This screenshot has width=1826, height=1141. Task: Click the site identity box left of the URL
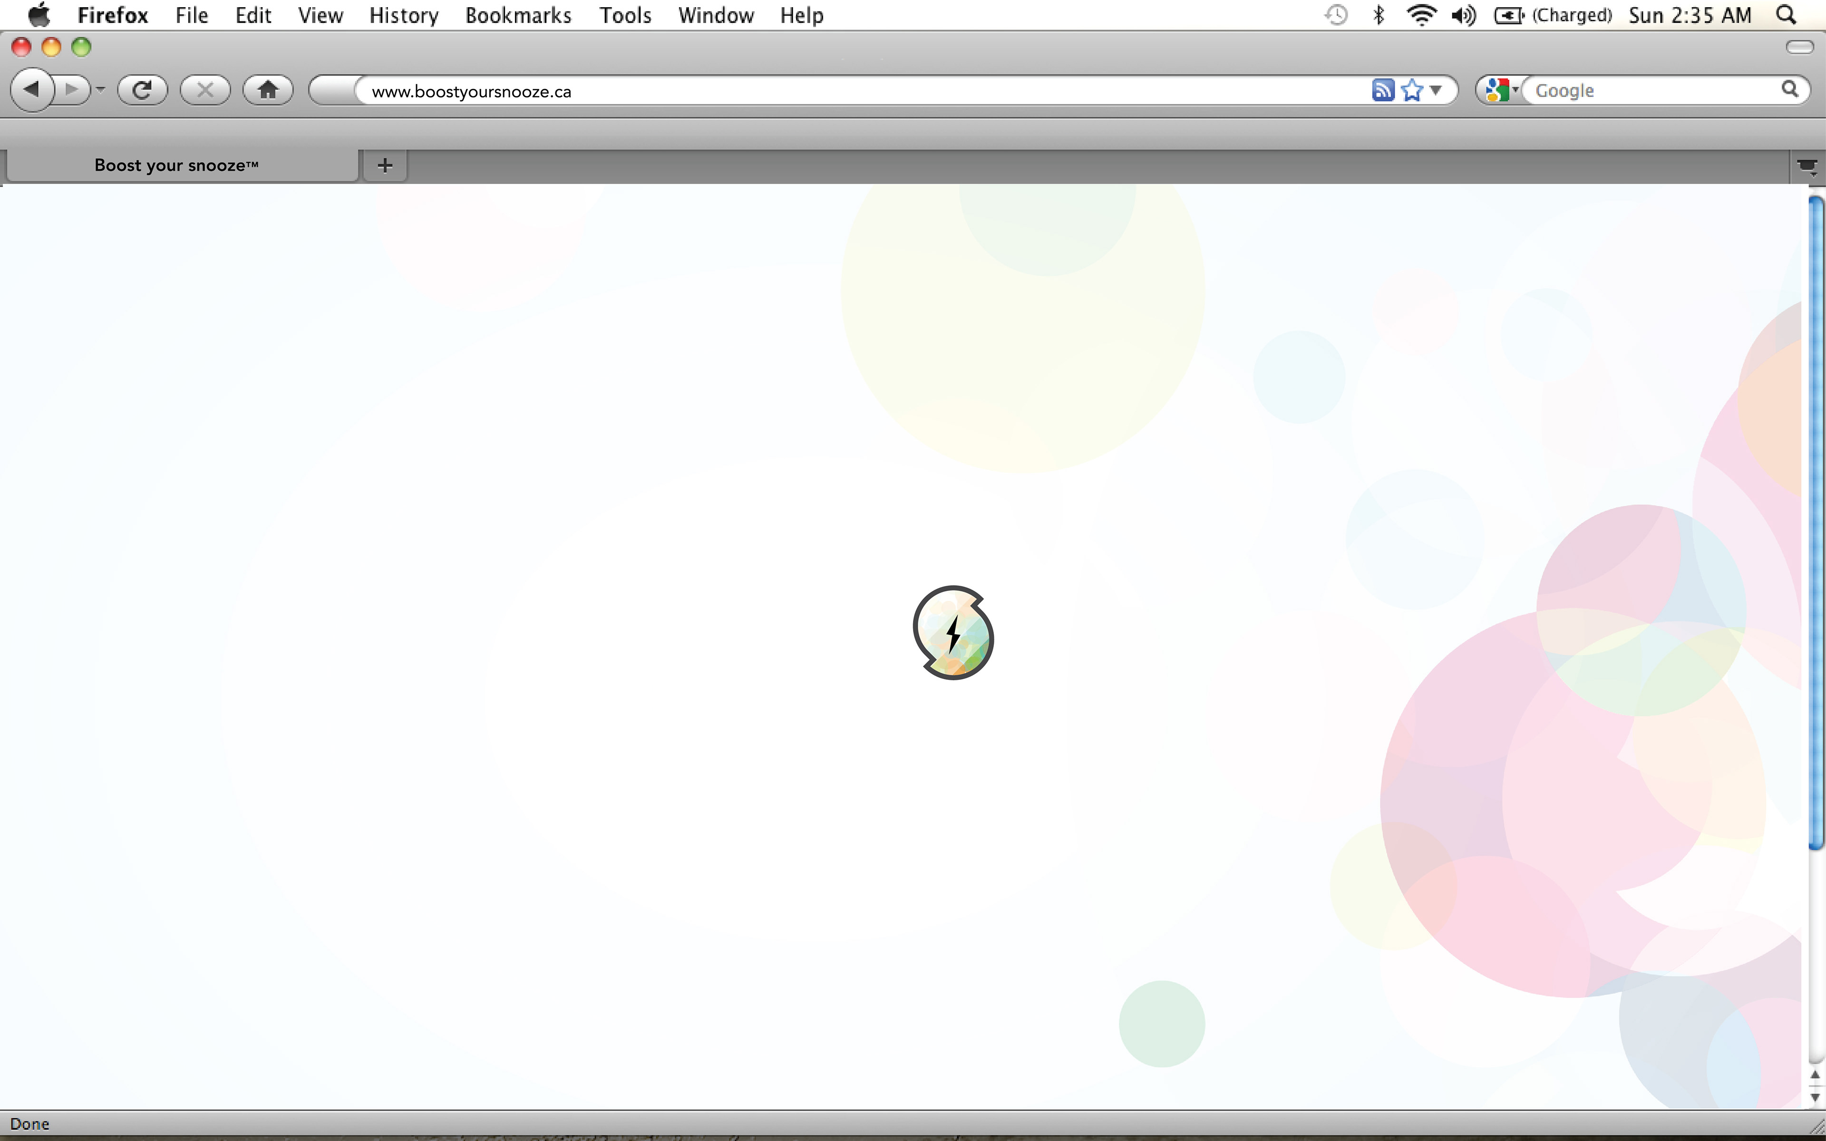coord(333,90)
